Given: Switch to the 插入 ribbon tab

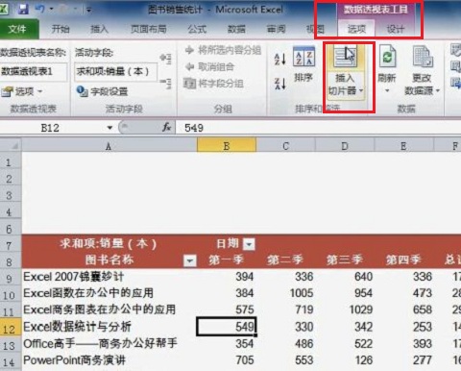Looking at the screenshot, I should 99,29.
